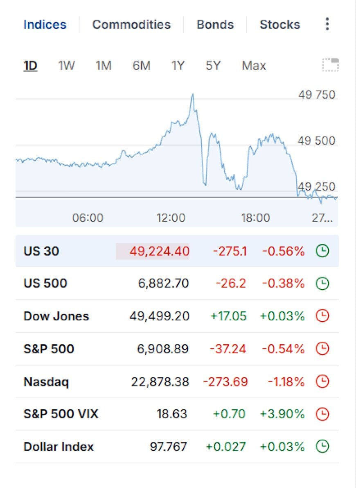Switch to the Bonds tab
This screenshot has width=356, height=488.
click(215, 24)
